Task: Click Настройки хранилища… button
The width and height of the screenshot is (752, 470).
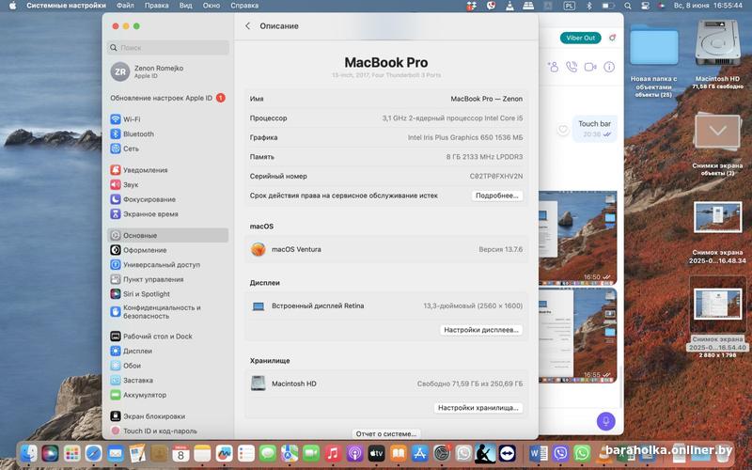Action: pos(478,408)
